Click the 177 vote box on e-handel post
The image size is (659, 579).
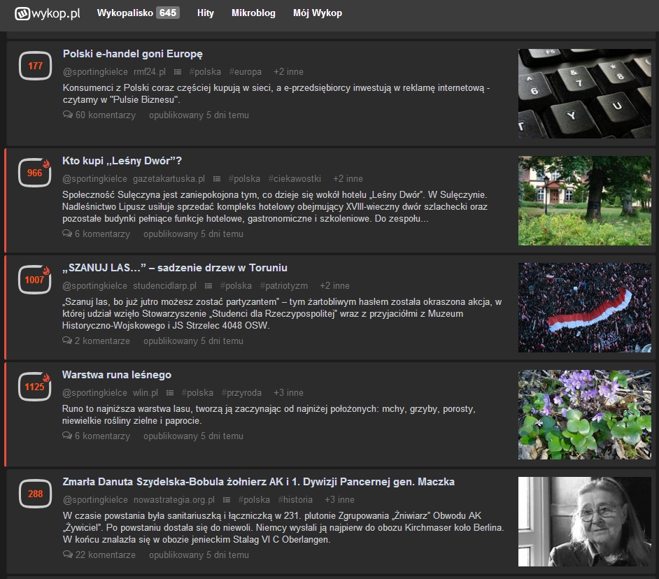click(x=35, y=66)
